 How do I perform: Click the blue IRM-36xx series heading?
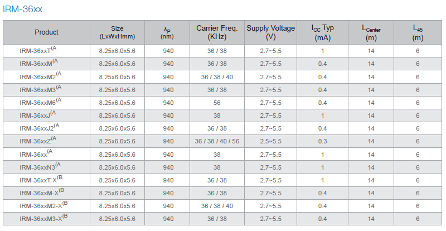click(x=22, y=9)
